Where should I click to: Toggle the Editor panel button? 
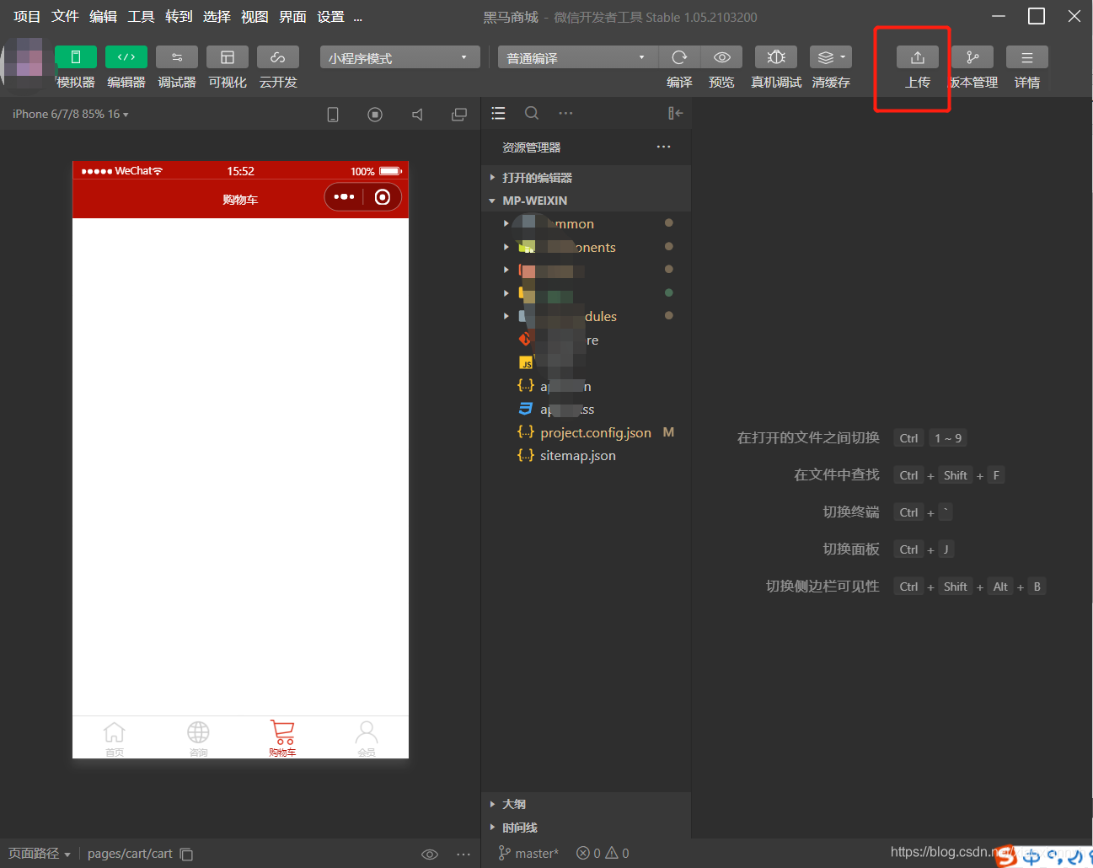point(126,56)
